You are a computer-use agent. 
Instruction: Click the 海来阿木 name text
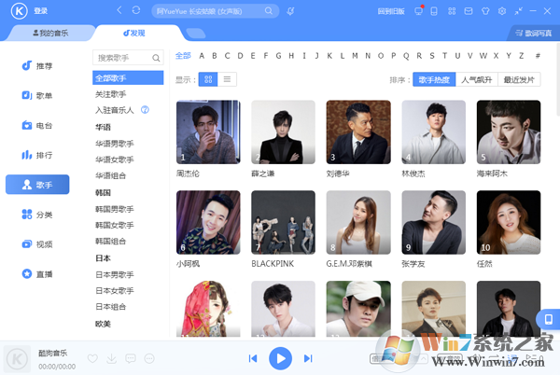click(492, 174)
